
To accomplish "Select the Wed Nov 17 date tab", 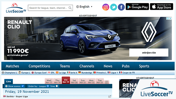I will [x=49, y=81].
